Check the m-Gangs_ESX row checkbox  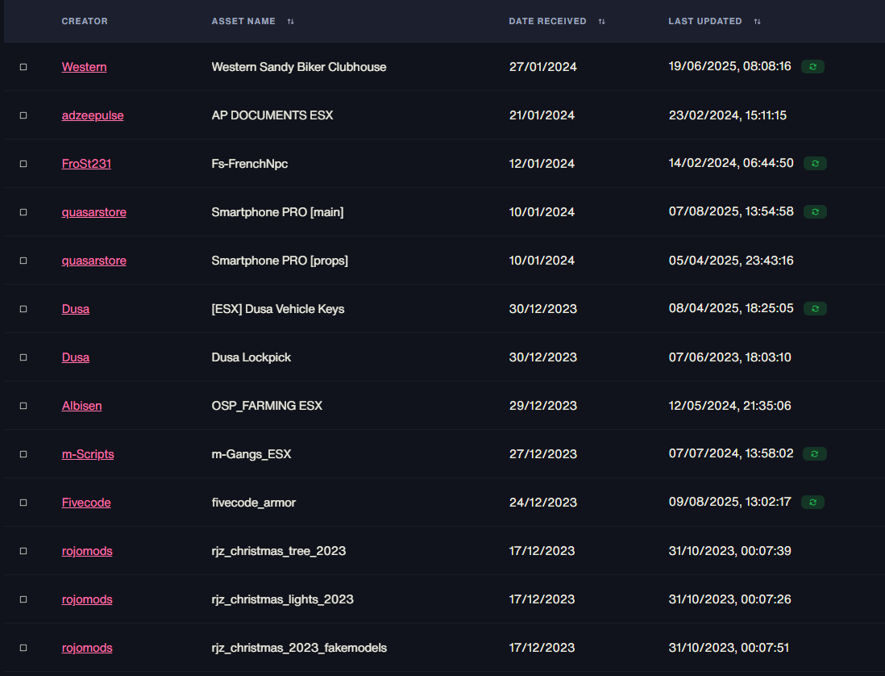[23, 454]
